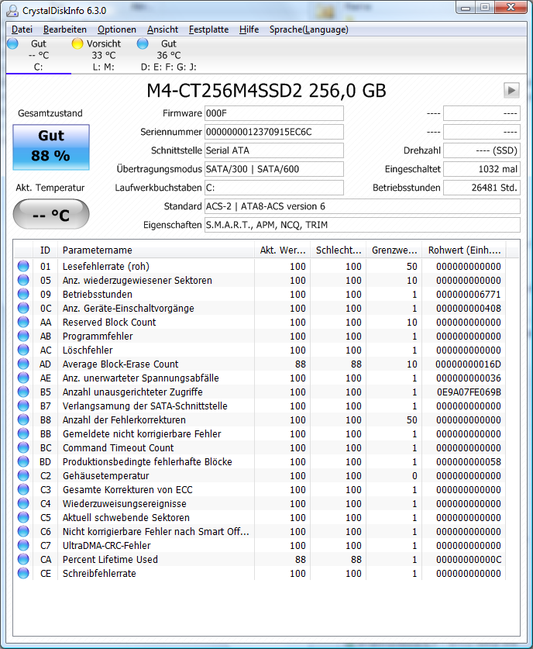This screenshot has width=533, height=649.
Task: Click the Parametername column header
Action: (156, 250)
